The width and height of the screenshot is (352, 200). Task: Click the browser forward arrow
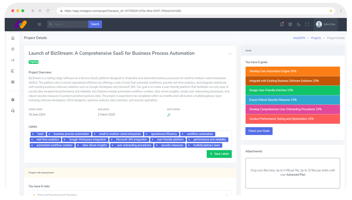click(39, 11)
